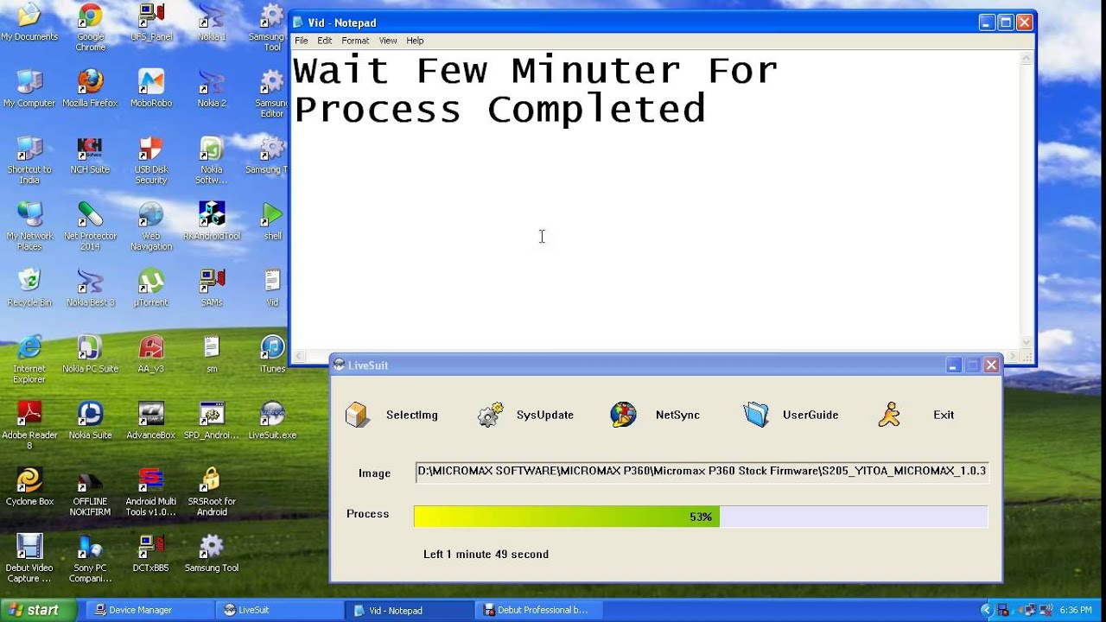The image size is (1106, 622).
Task: Click the LiveSuit progress bar at 53%
Action: (x=701, y=517)
